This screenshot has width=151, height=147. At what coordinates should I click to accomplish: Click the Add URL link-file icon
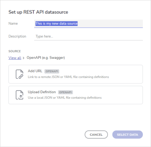pyautogui.click(x=20, y=74)
